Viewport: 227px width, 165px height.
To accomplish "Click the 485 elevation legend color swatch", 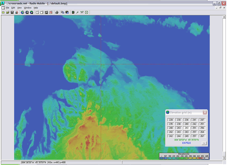I will coord(207,158).
